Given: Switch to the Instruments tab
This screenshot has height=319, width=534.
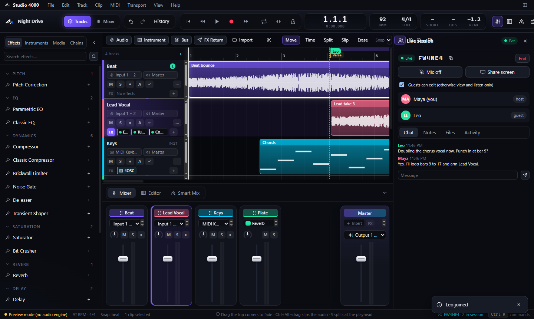Looking at the screenshot, I should tap(36, 43).
